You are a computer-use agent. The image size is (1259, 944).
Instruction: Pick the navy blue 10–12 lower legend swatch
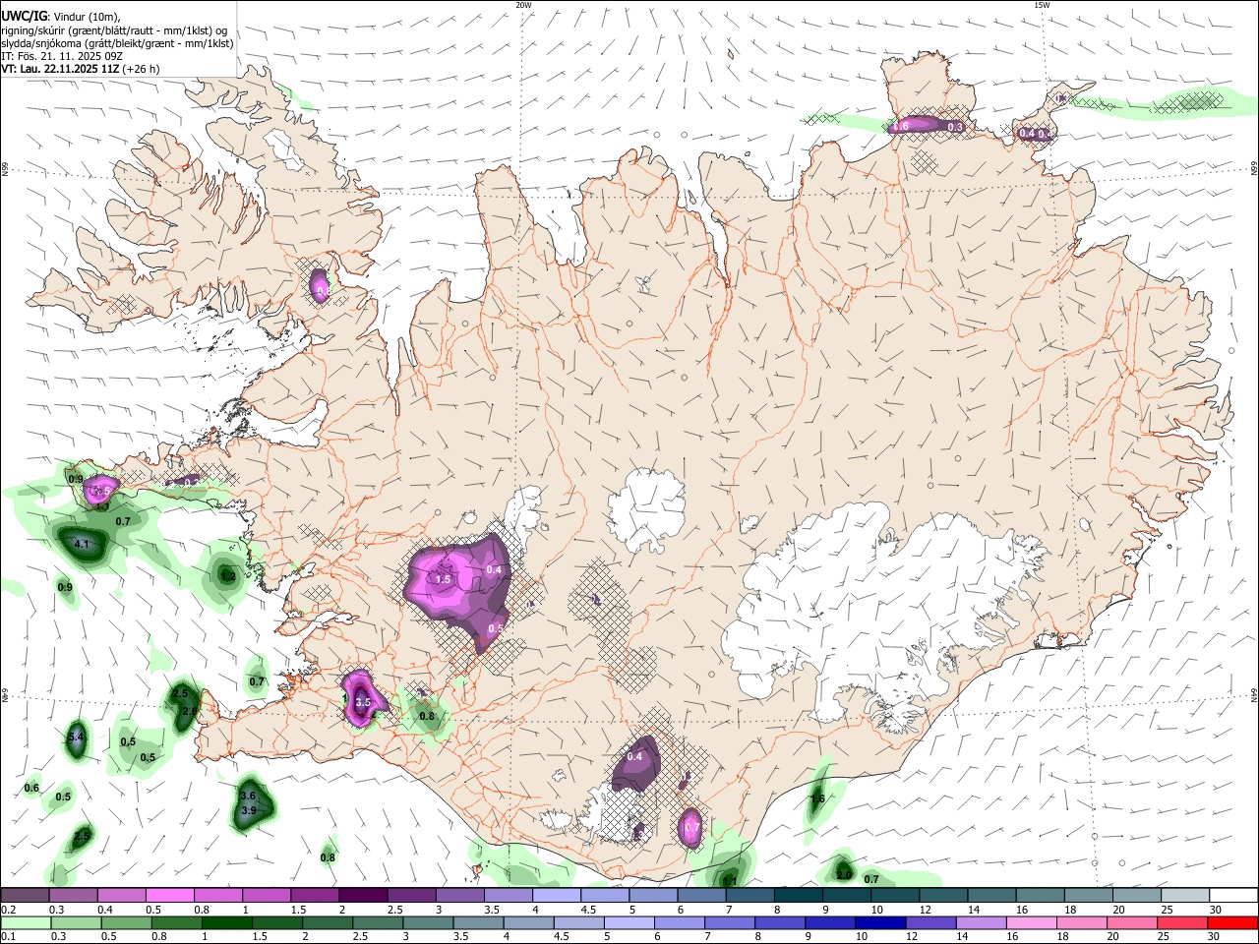(879, 922)
